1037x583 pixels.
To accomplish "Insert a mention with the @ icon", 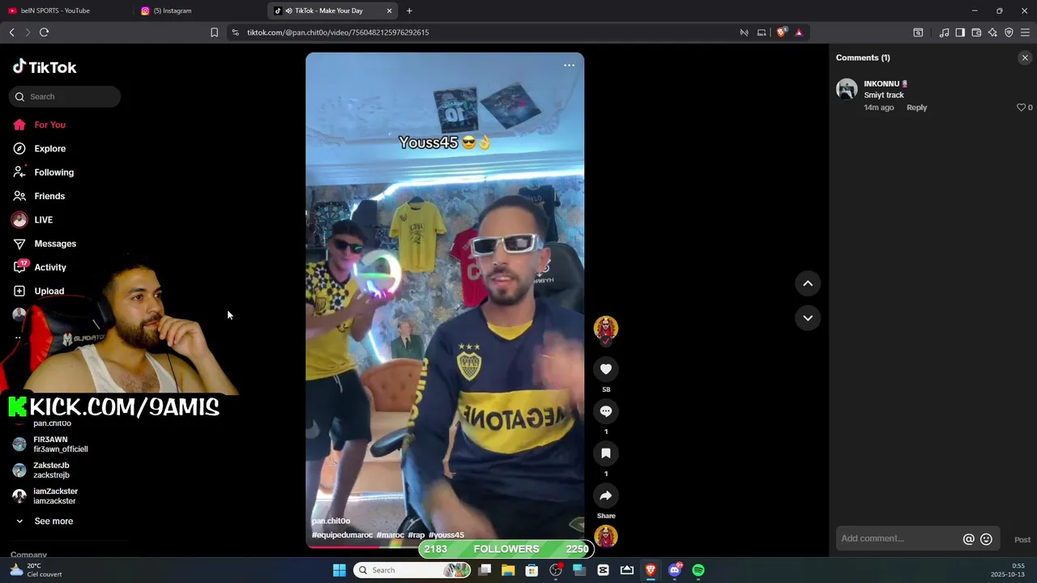I will (x=968, y=539).
